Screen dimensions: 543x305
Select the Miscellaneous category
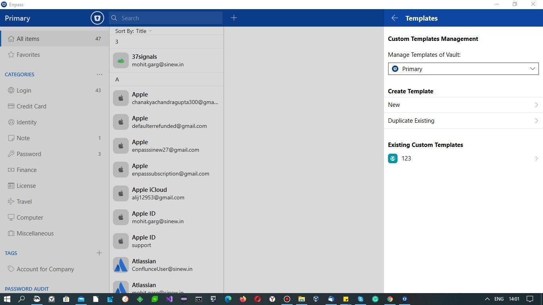click(x=54, y=234)
